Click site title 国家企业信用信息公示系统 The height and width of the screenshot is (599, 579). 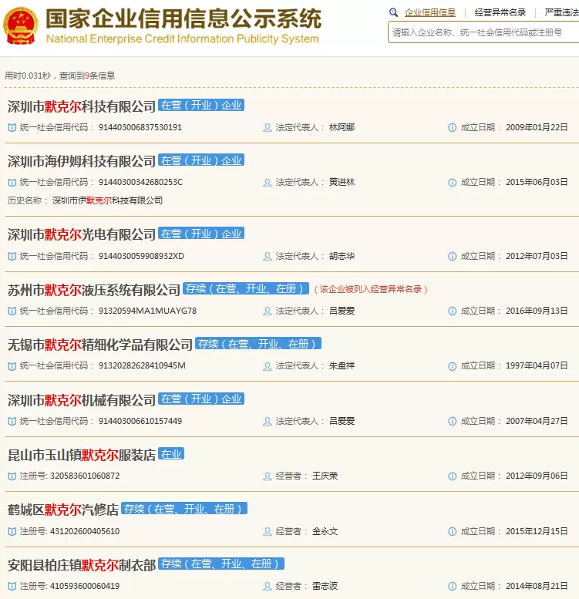[x=183, y=19]
